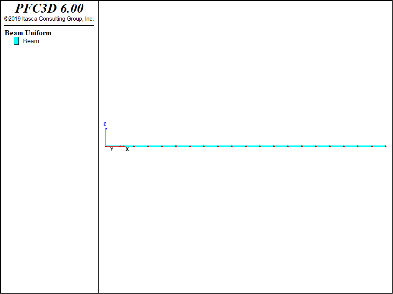Click the 'PFC3D 6.00' title text
Screen dimensions: 393x294
click(50, 8)
